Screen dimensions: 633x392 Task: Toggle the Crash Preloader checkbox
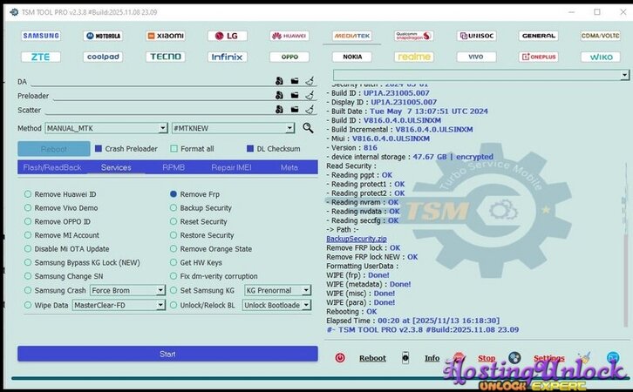tap(99, 149)
